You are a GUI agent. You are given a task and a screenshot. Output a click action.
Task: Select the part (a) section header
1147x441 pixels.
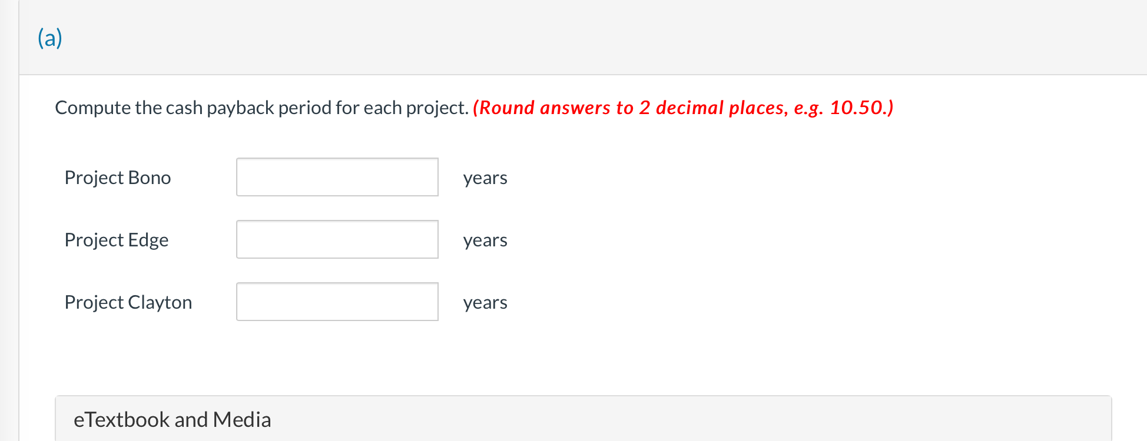pos(50,37)
